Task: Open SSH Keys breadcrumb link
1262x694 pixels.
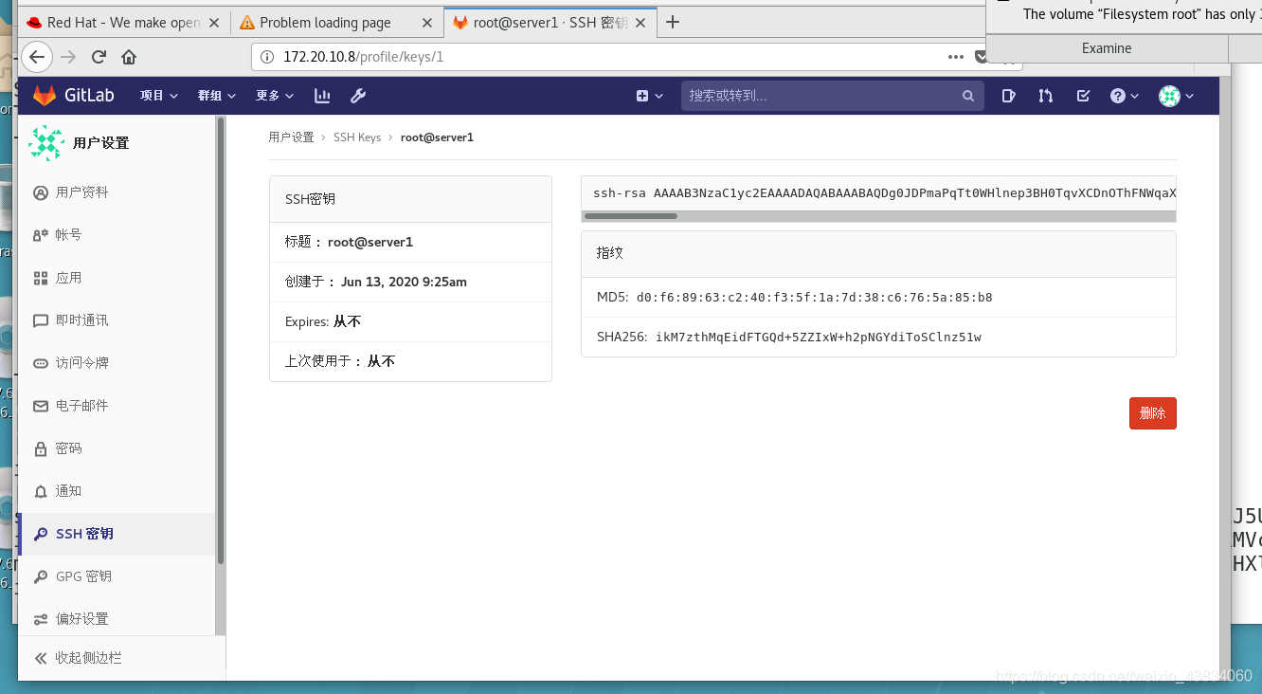Action: [357, 137]
